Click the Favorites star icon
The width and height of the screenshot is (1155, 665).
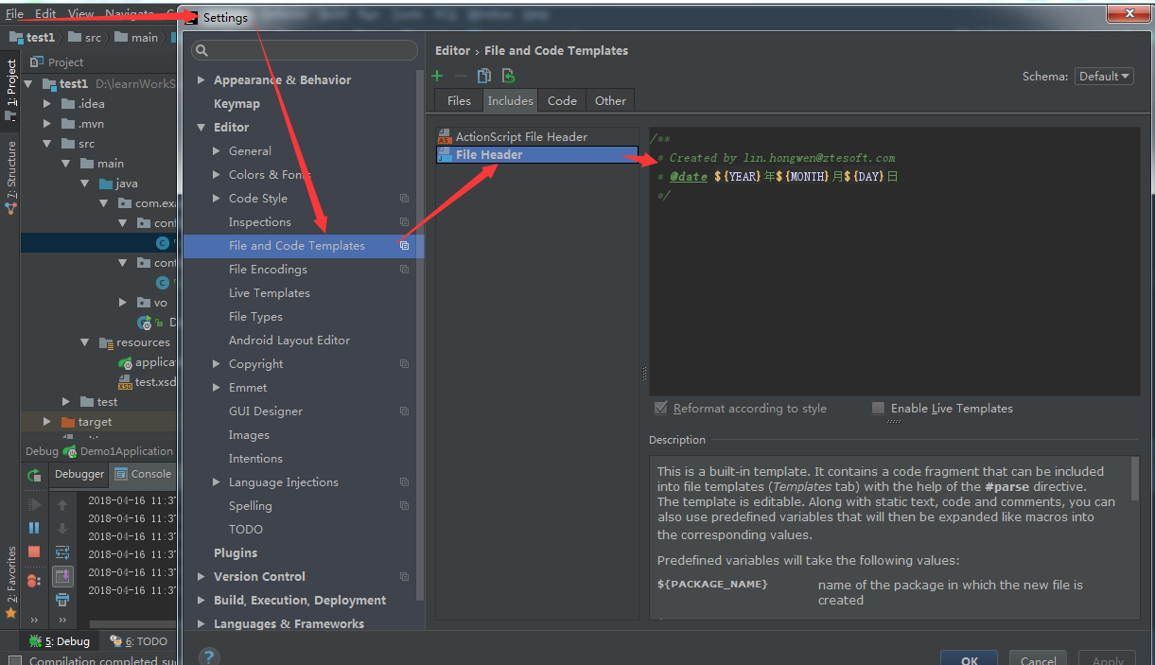pos(11,614)
